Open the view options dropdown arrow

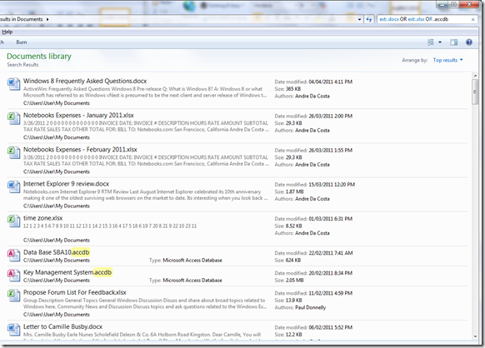(x=440, y=42)
